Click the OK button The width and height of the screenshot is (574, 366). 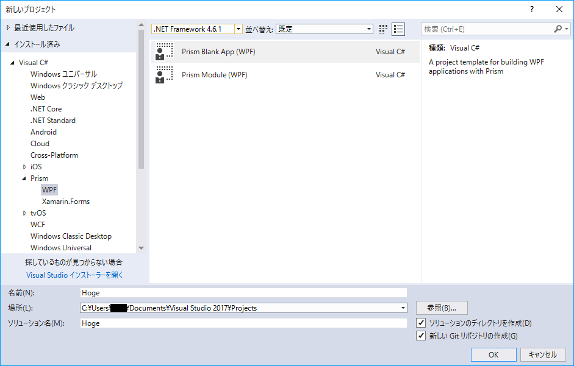493,354
